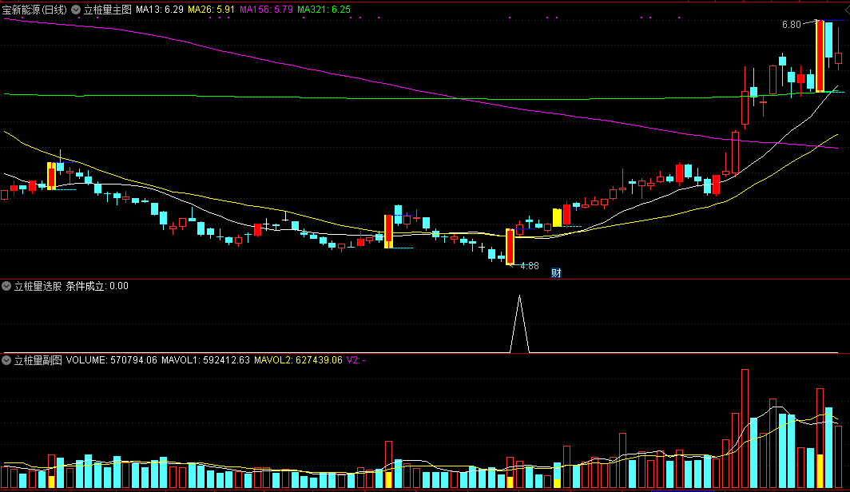Select the magenta MA156: 5.79 label
The width and height of the screenshot is (850, 492).
pos(266,10)
